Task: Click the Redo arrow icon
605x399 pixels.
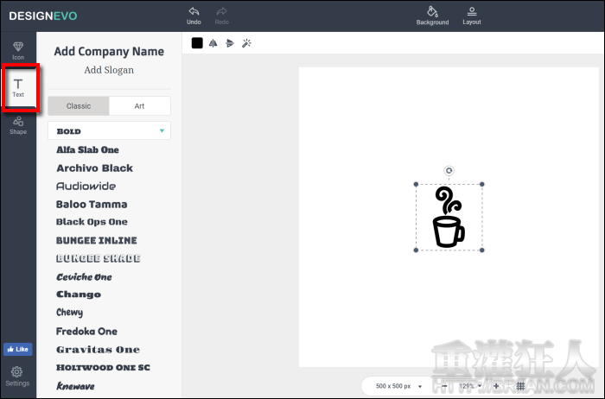Action: point(221,12)
